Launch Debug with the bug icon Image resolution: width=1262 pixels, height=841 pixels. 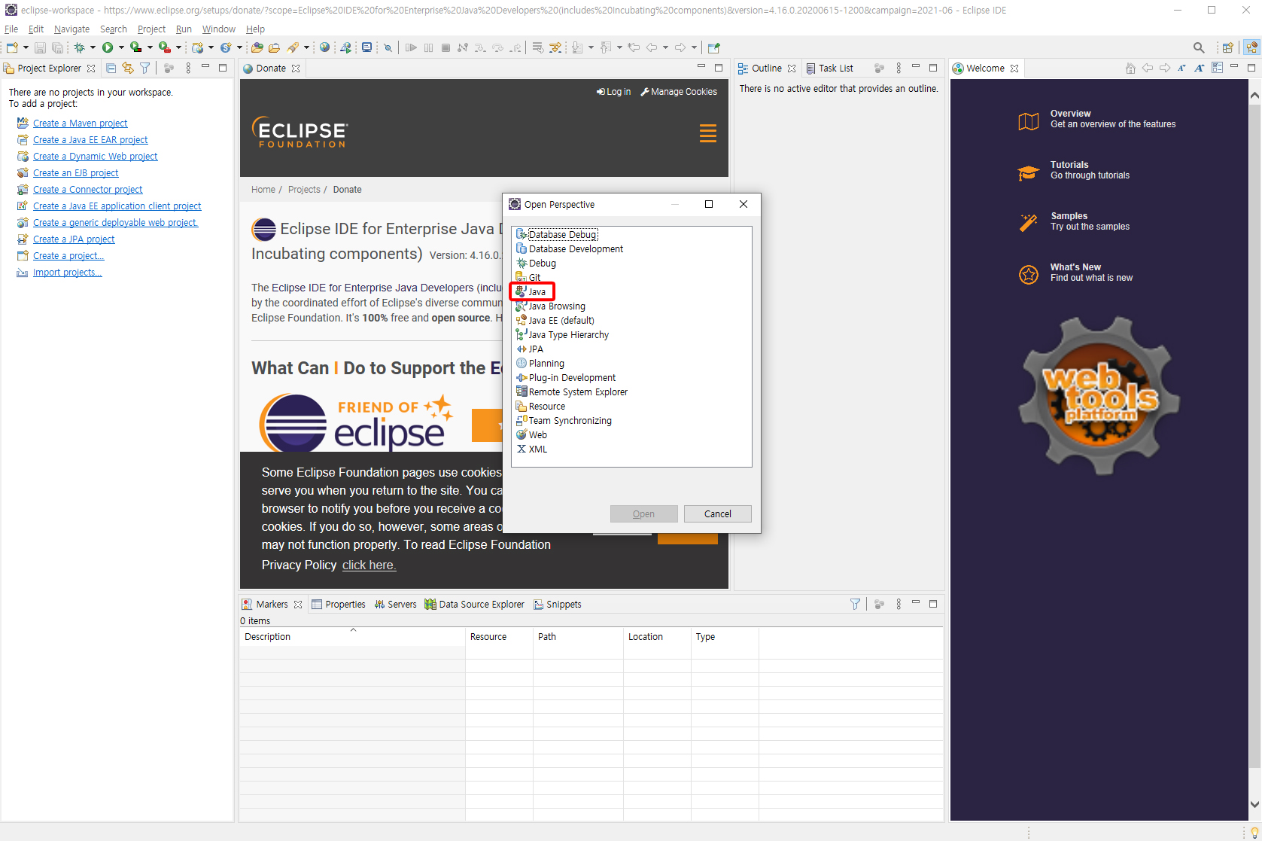79,47
